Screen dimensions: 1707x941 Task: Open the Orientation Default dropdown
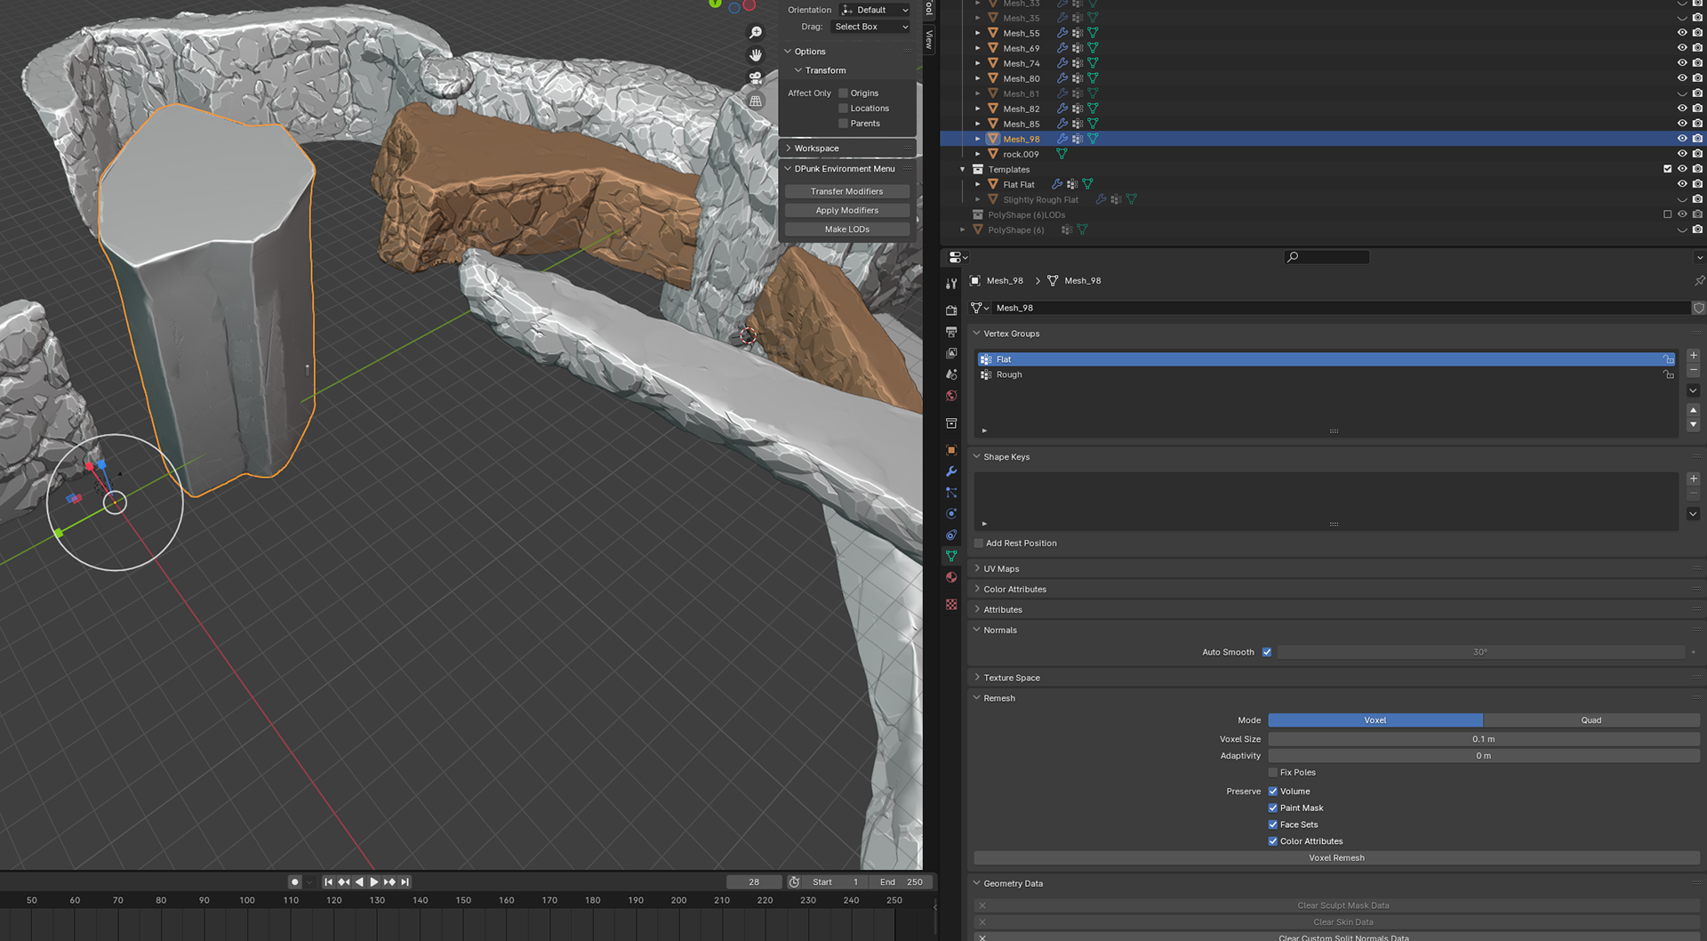tap(875, 10)
